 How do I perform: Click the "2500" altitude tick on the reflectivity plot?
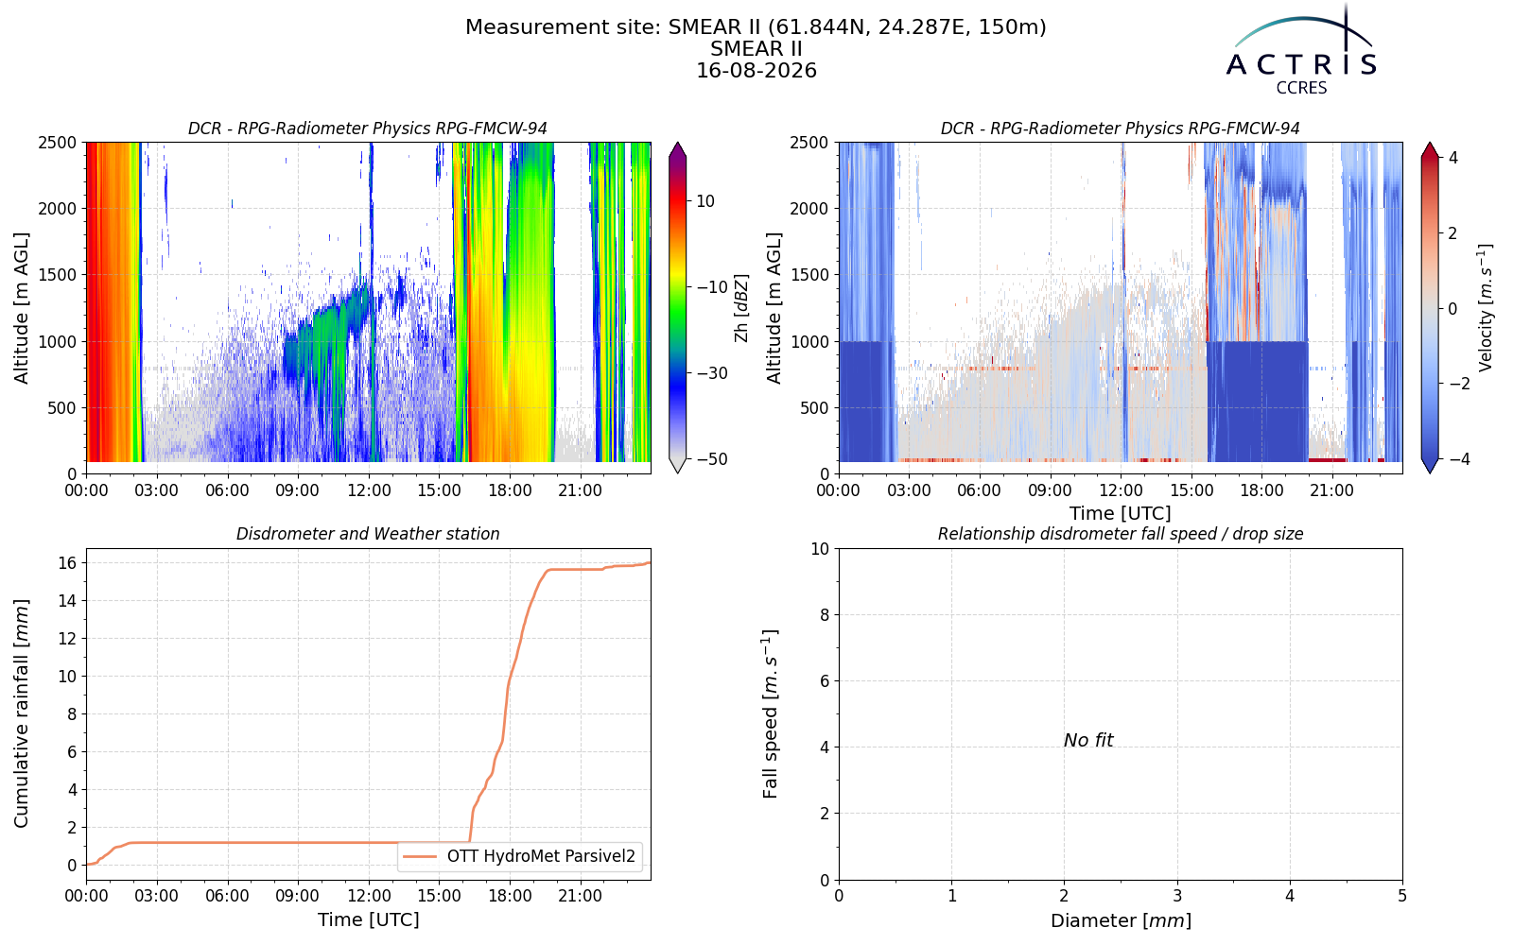coord(57,143)
